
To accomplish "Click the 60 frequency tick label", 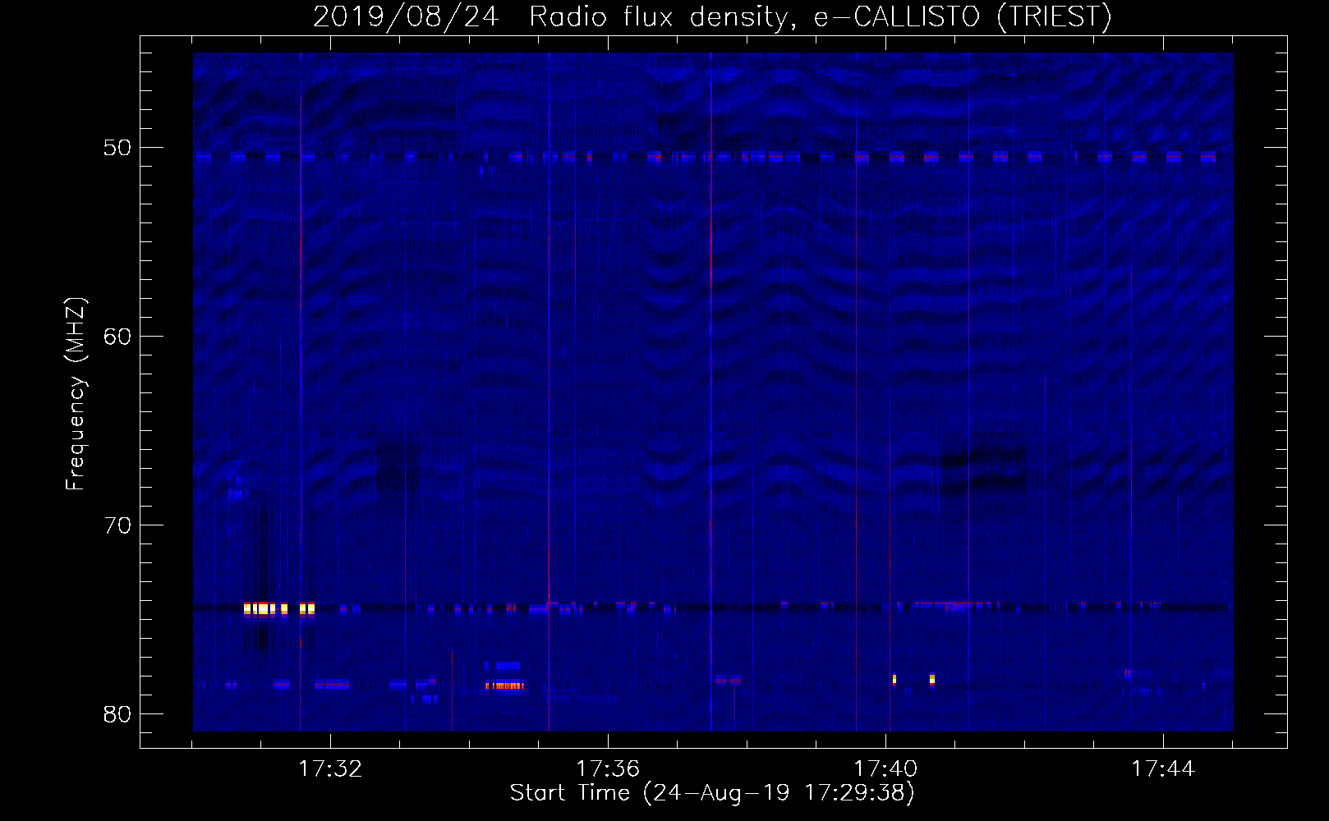I will (x=117, y=337).
